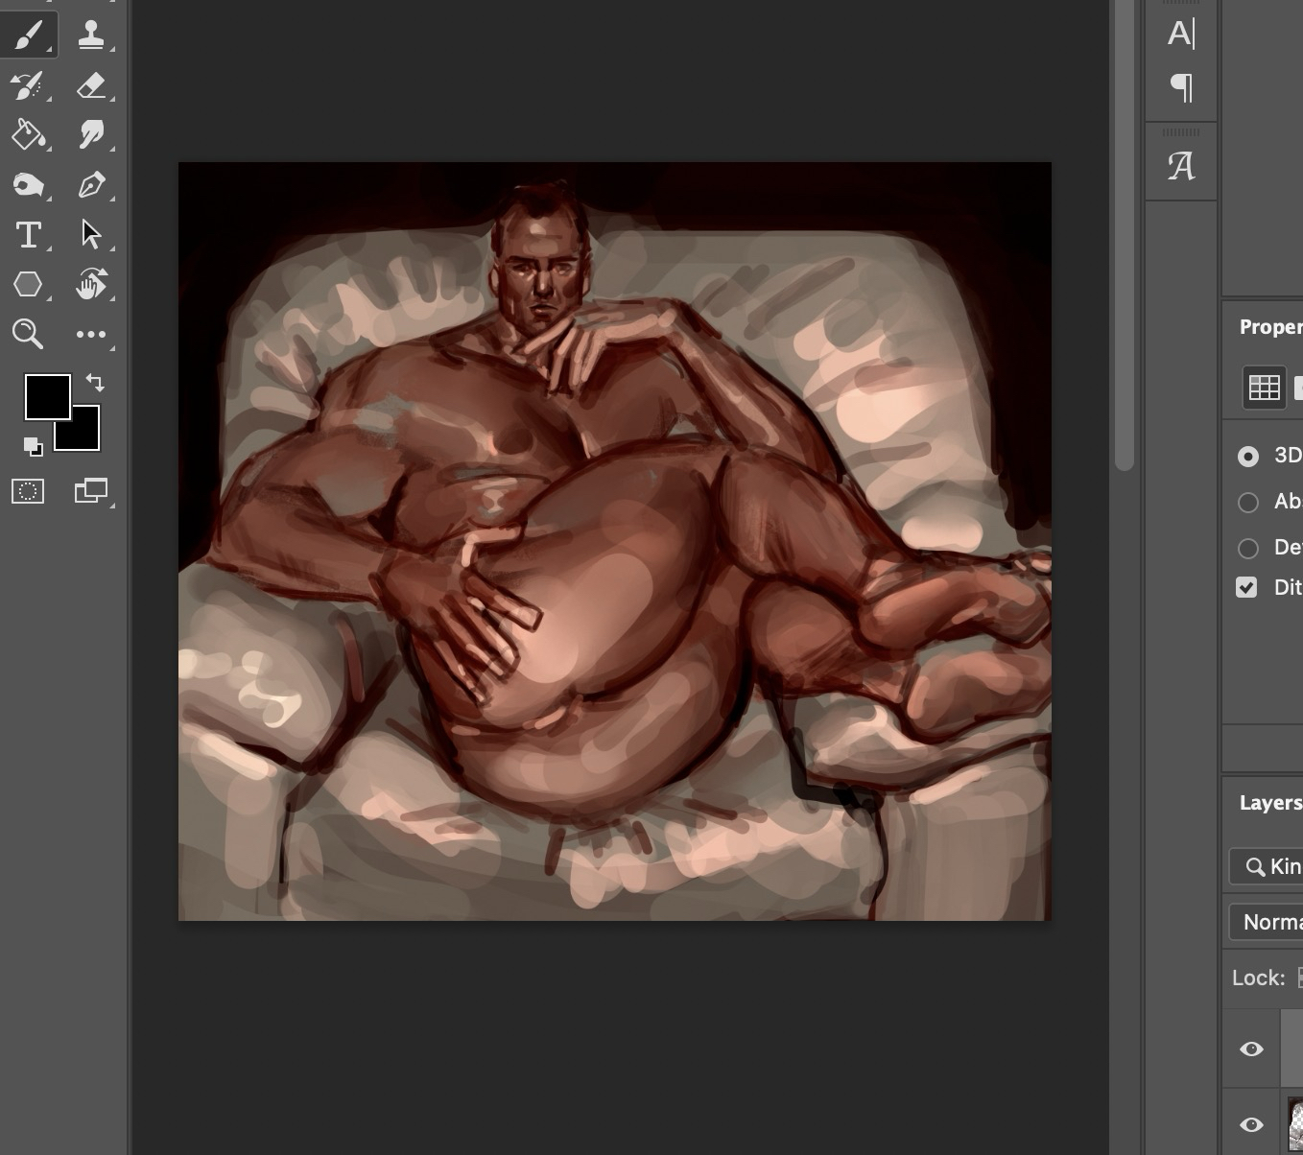Open the Properties panel tab
The width and height of the screenshot is (1303, 1155).
coord(1269,327)
